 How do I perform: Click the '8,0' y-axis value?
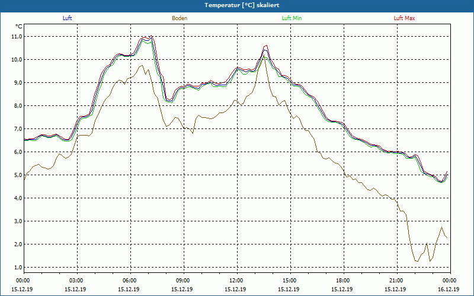point(18,106)
